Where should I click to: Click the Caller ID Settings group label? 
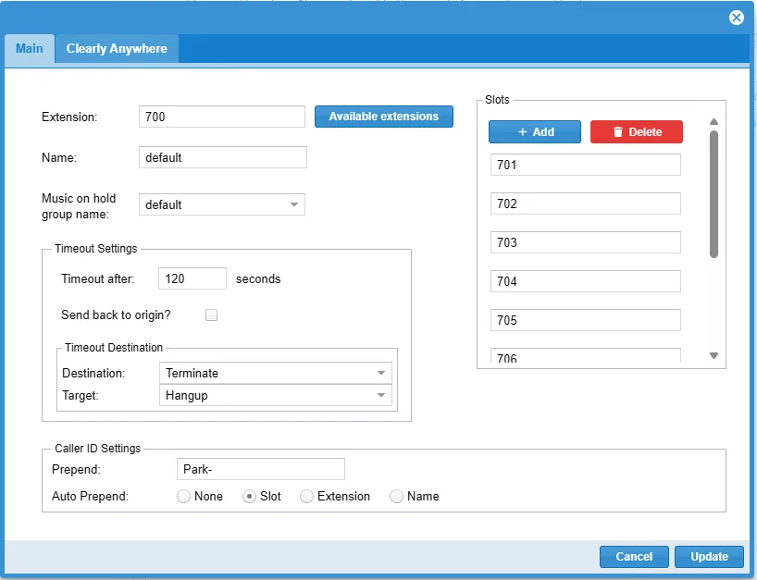tap(97, 449)
